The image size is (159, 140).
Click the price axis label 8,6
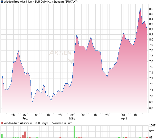point(151,9)
